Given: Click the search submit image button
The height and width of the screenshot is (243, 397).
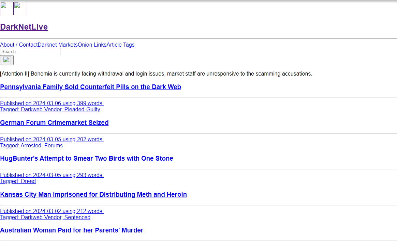Looking at the screenshot, I should pyautogui.click(x=6, y=60).
